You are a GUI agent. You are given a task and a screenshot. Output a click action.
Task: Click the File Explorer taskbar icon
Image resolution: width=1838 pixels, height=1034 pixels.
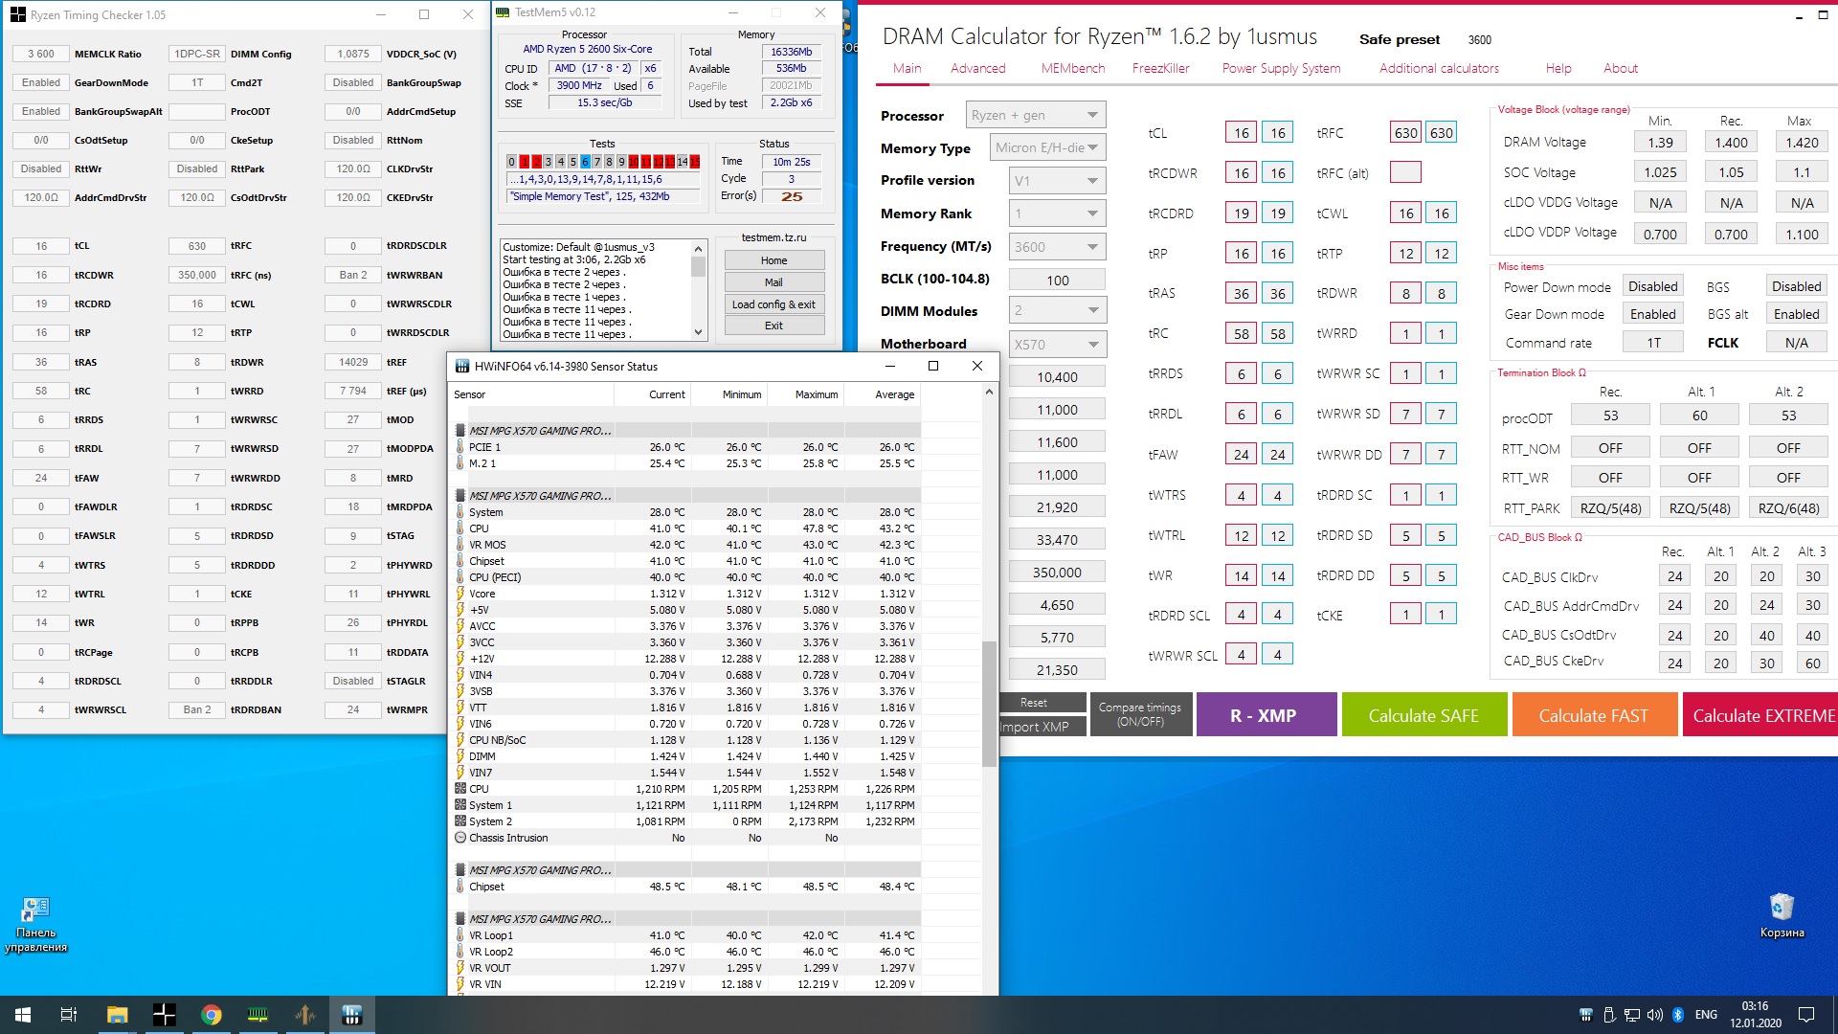[117, 1015]
